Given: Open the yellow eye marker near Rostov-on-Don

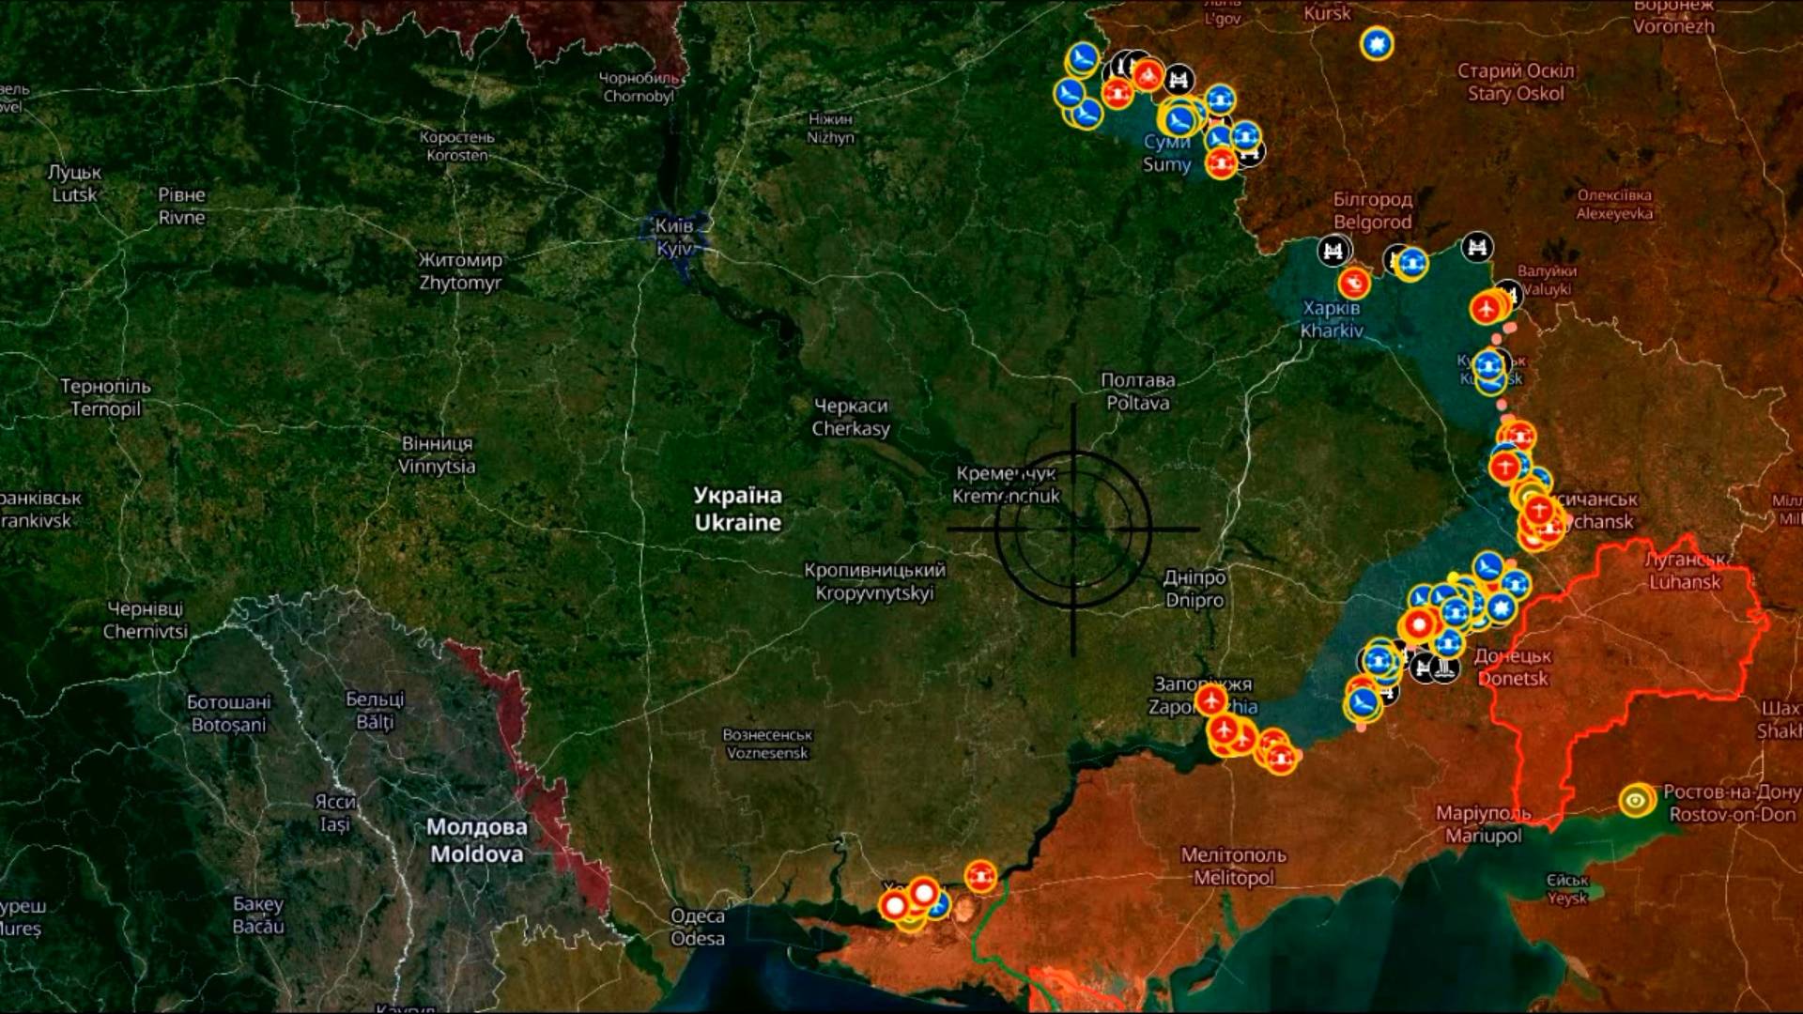Looking at the screenshot, I should pos(1636,800).
